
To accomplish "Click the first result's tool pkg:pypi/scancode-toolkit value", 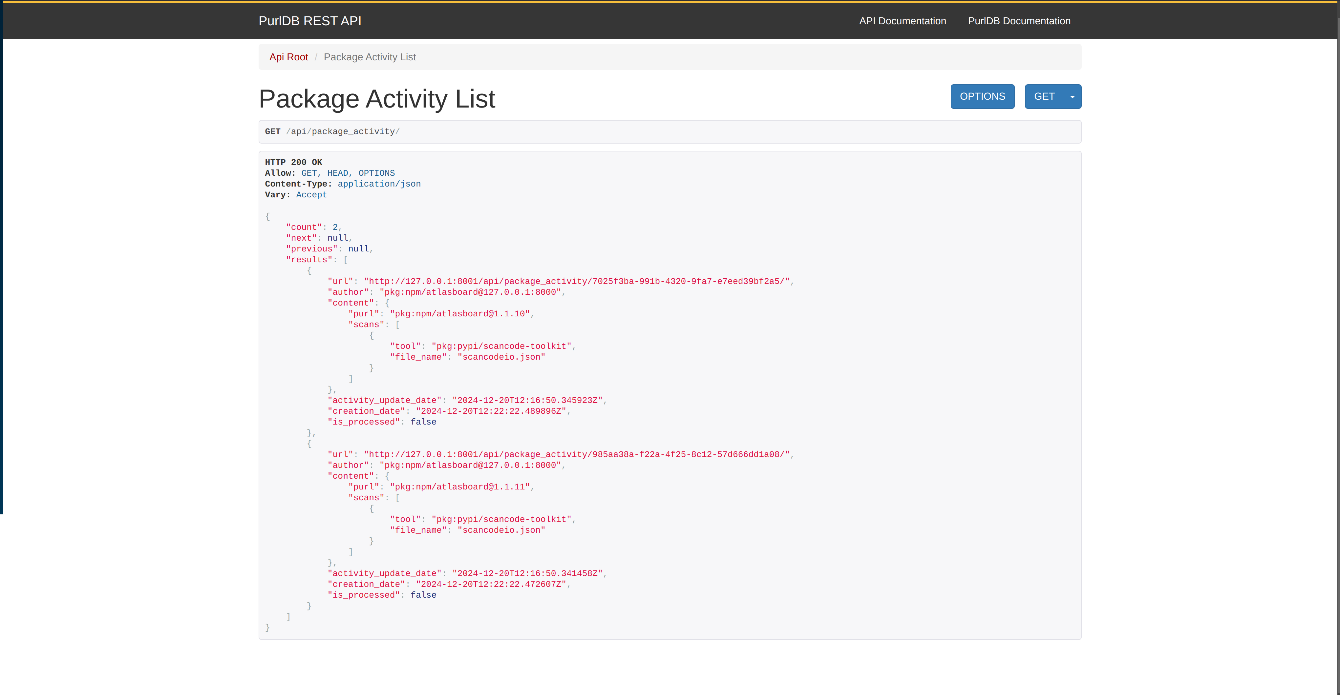I will point(501,346).
